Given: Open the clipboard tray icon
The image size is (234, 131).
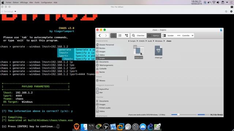Looking at the screenshot, I should pos(223,3).
